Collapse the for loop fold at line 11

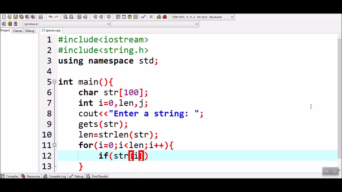tap(55, 145)
